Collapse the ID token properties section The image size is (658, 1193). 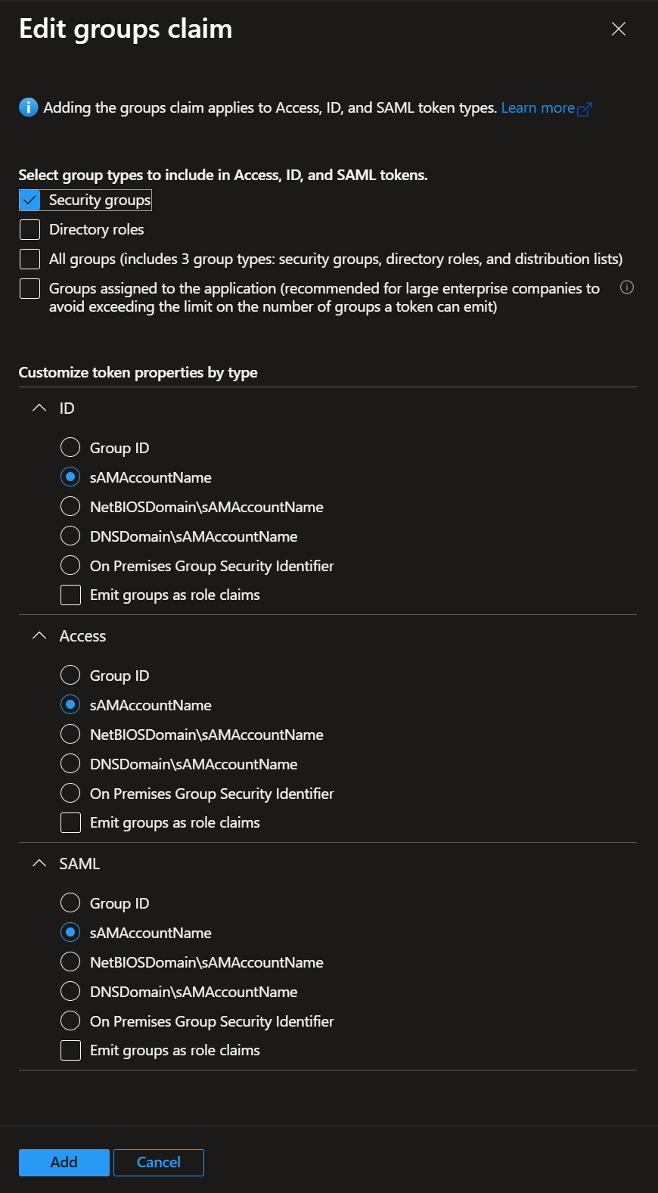tap(39, 408)
